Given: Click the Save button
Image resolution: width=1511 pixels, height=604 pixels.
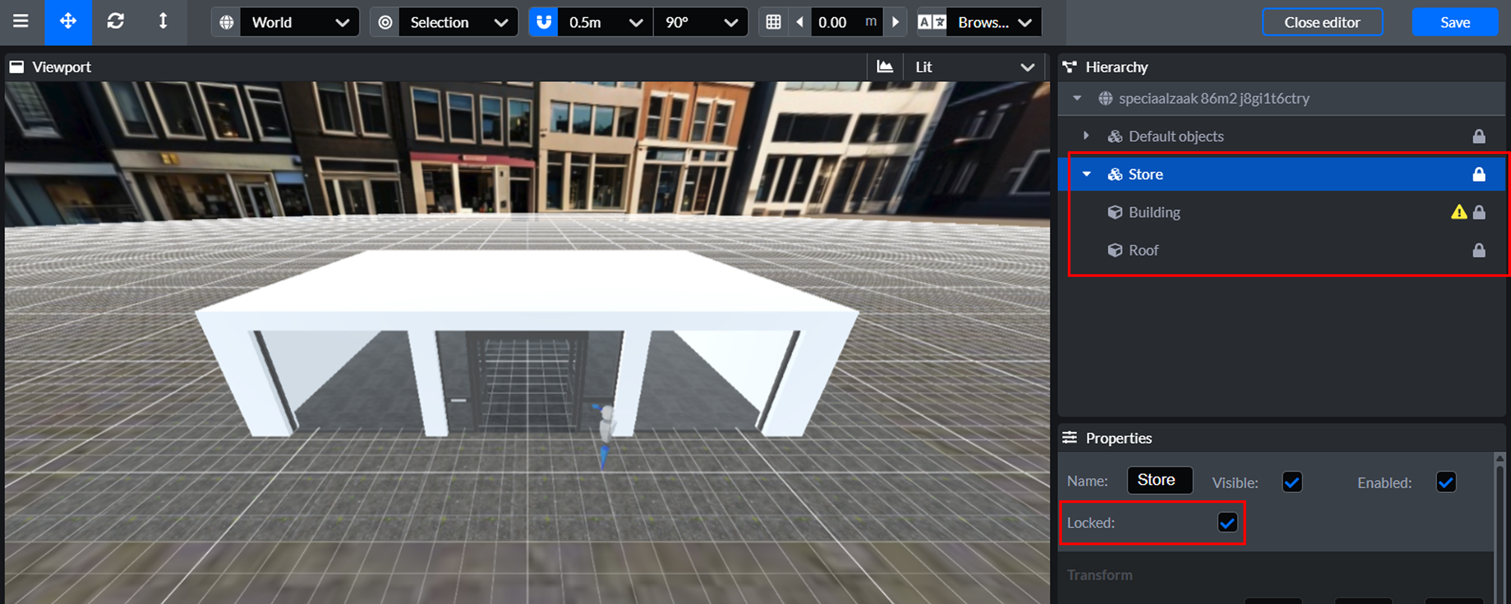Looking at the screenshot, I should (x=1455, y=22).
